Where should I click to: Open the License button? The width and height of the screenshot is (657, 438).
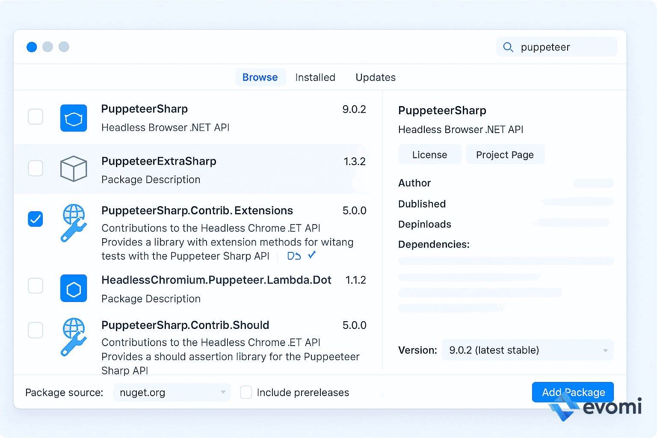pyautogui.click(x=430, y=154)
